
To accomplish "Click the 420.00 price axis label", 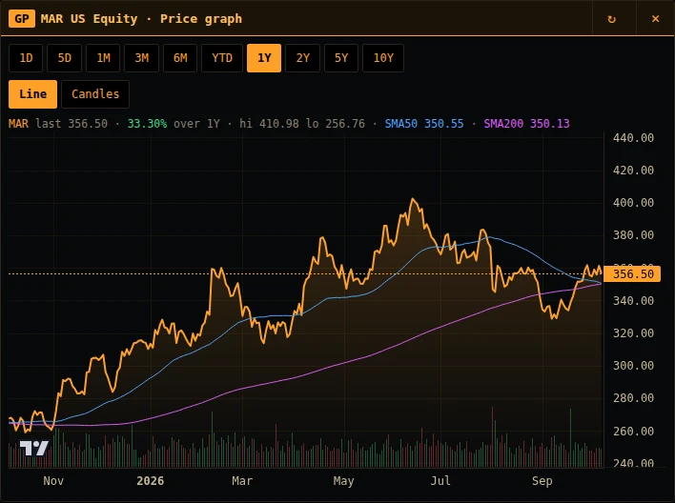I will (x=633, y=171).
